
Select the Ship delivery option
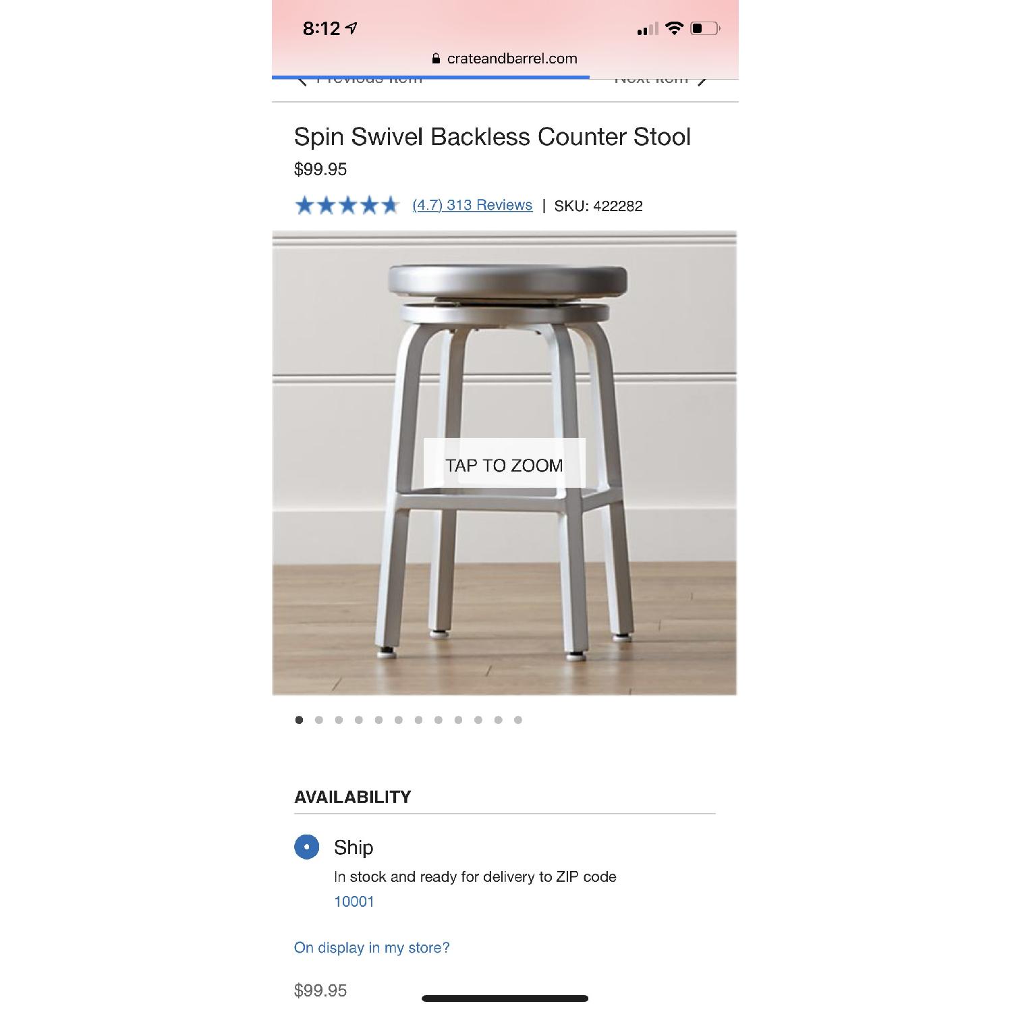[306, 847]
